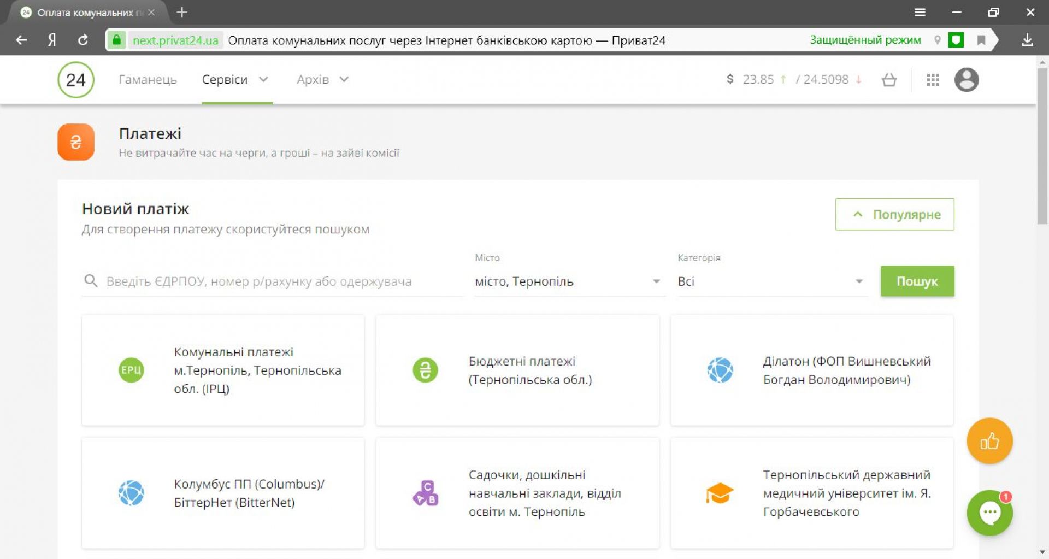Click the Privat24 round logo
This screenshot has height=559, width=1049.
click(76, 80)
